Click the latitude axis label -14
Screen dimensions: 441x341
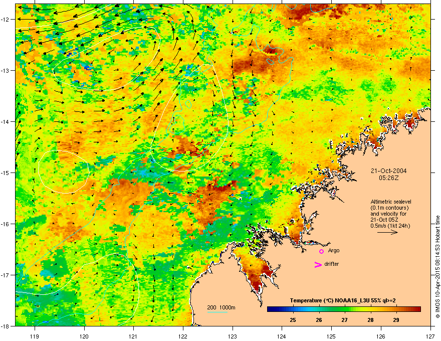[x=5, y=121]
